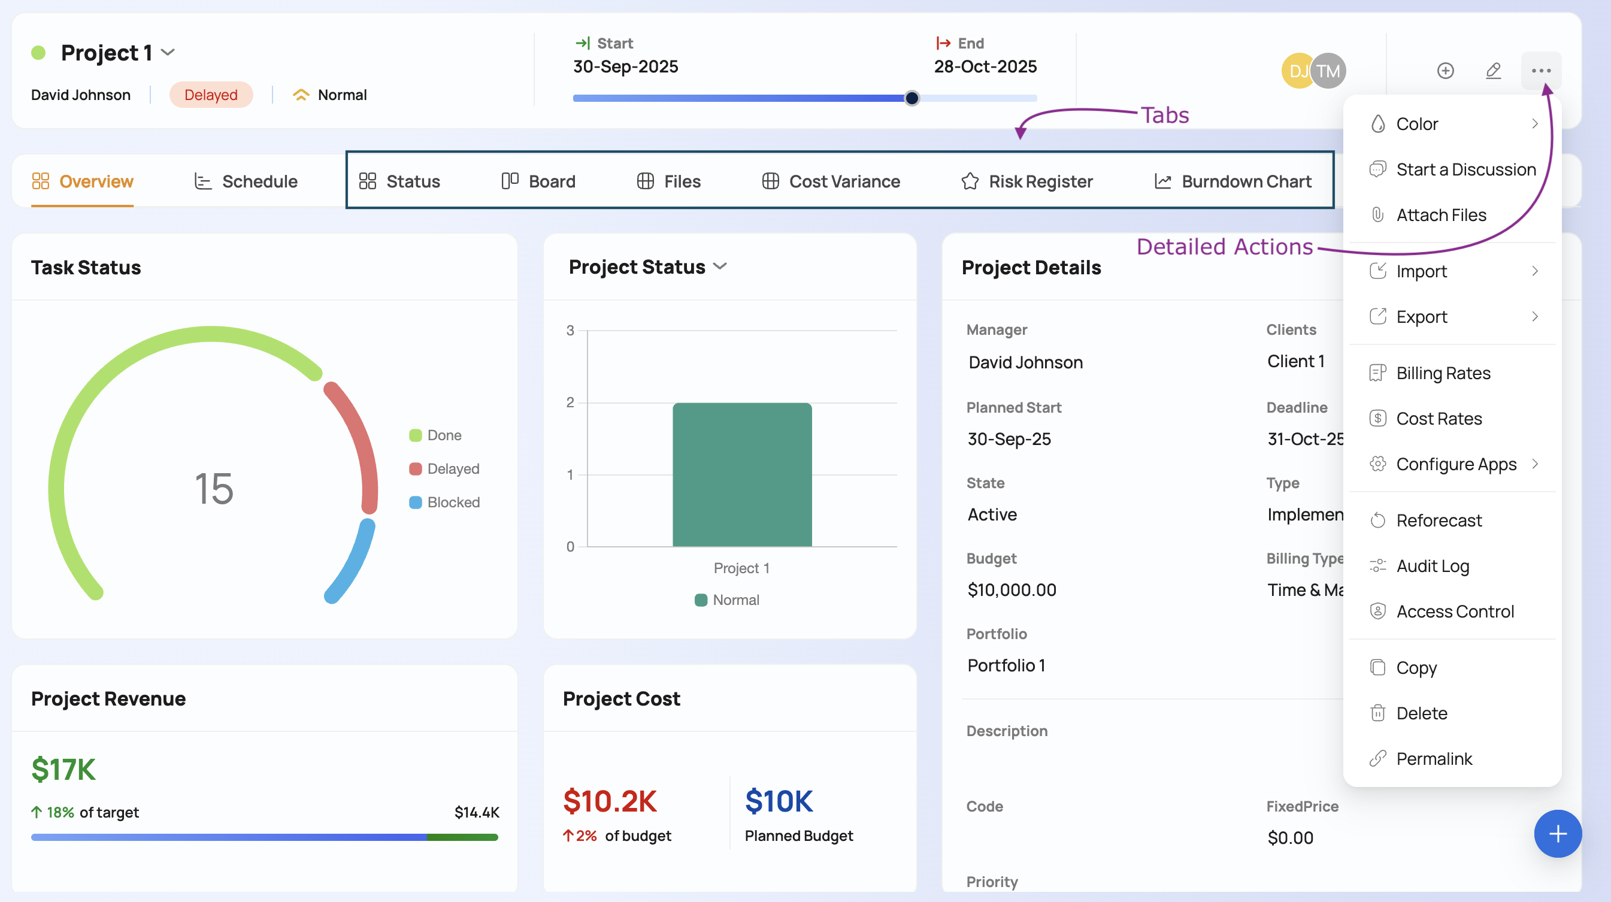
Task: Select Audit Log from the menu
Action: tap(1433, 566)
